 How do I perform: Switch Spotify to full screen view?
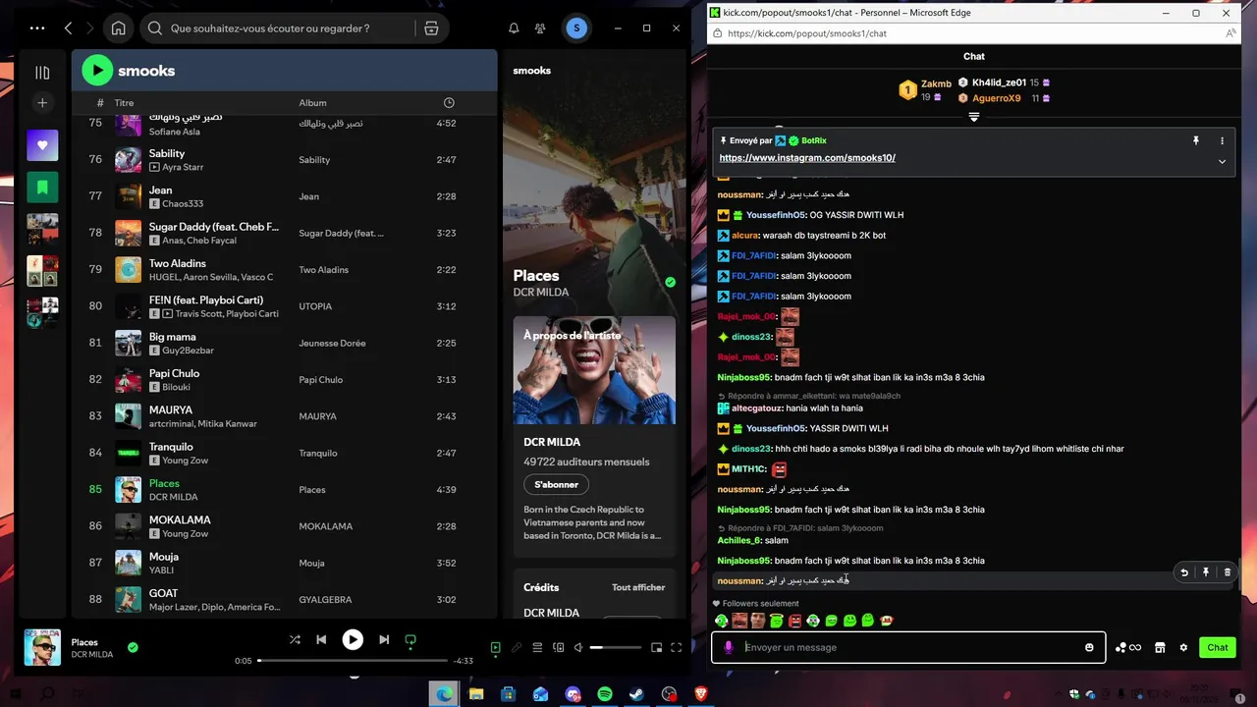pos(677,647)
